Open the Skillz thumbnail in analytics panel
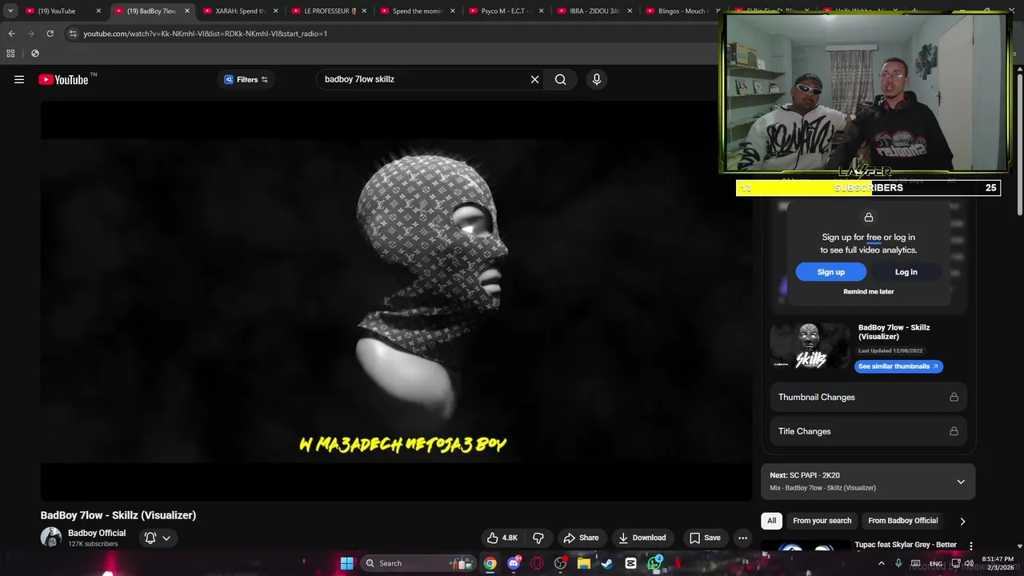 click(810, 346)
